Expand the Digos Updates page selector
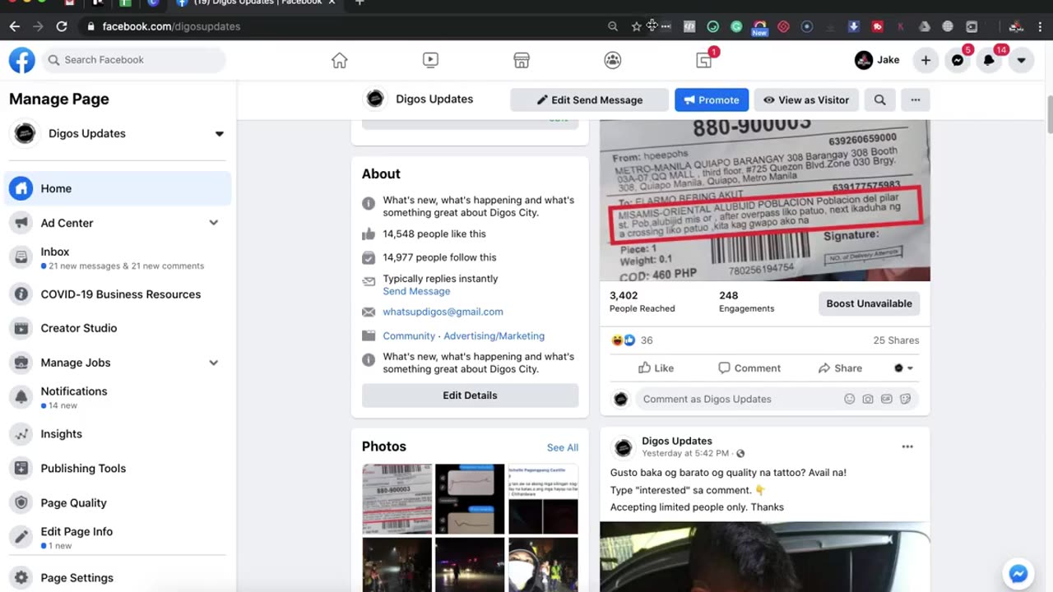The image size is (1053, 592). click(x=220, y=134)
